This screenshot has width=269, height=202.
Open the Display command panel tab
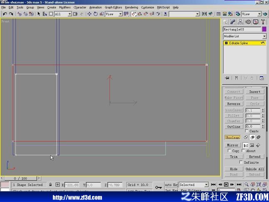click(x=256, y=22)
